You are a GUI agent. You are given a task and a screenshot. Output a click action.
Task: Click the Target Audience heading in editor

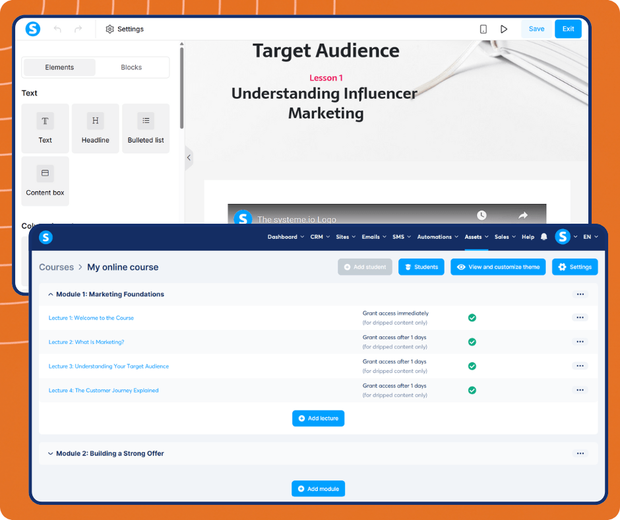pos(326,51)
